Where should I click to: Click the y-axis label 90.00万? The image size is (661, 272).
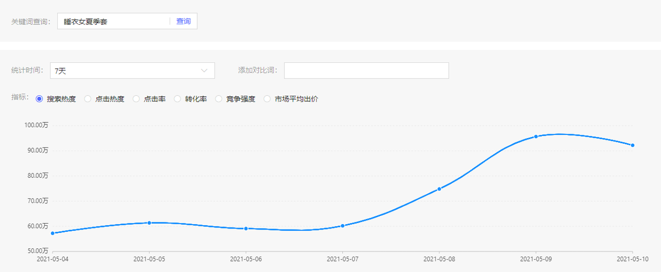pyautogui.click(x=38, y=150)
